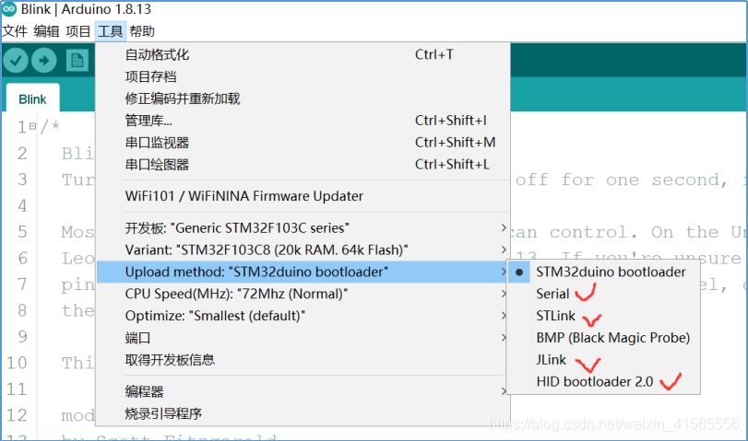Click 取得开发板信息 menu entry
748x441 pixels.
(303, 360)
